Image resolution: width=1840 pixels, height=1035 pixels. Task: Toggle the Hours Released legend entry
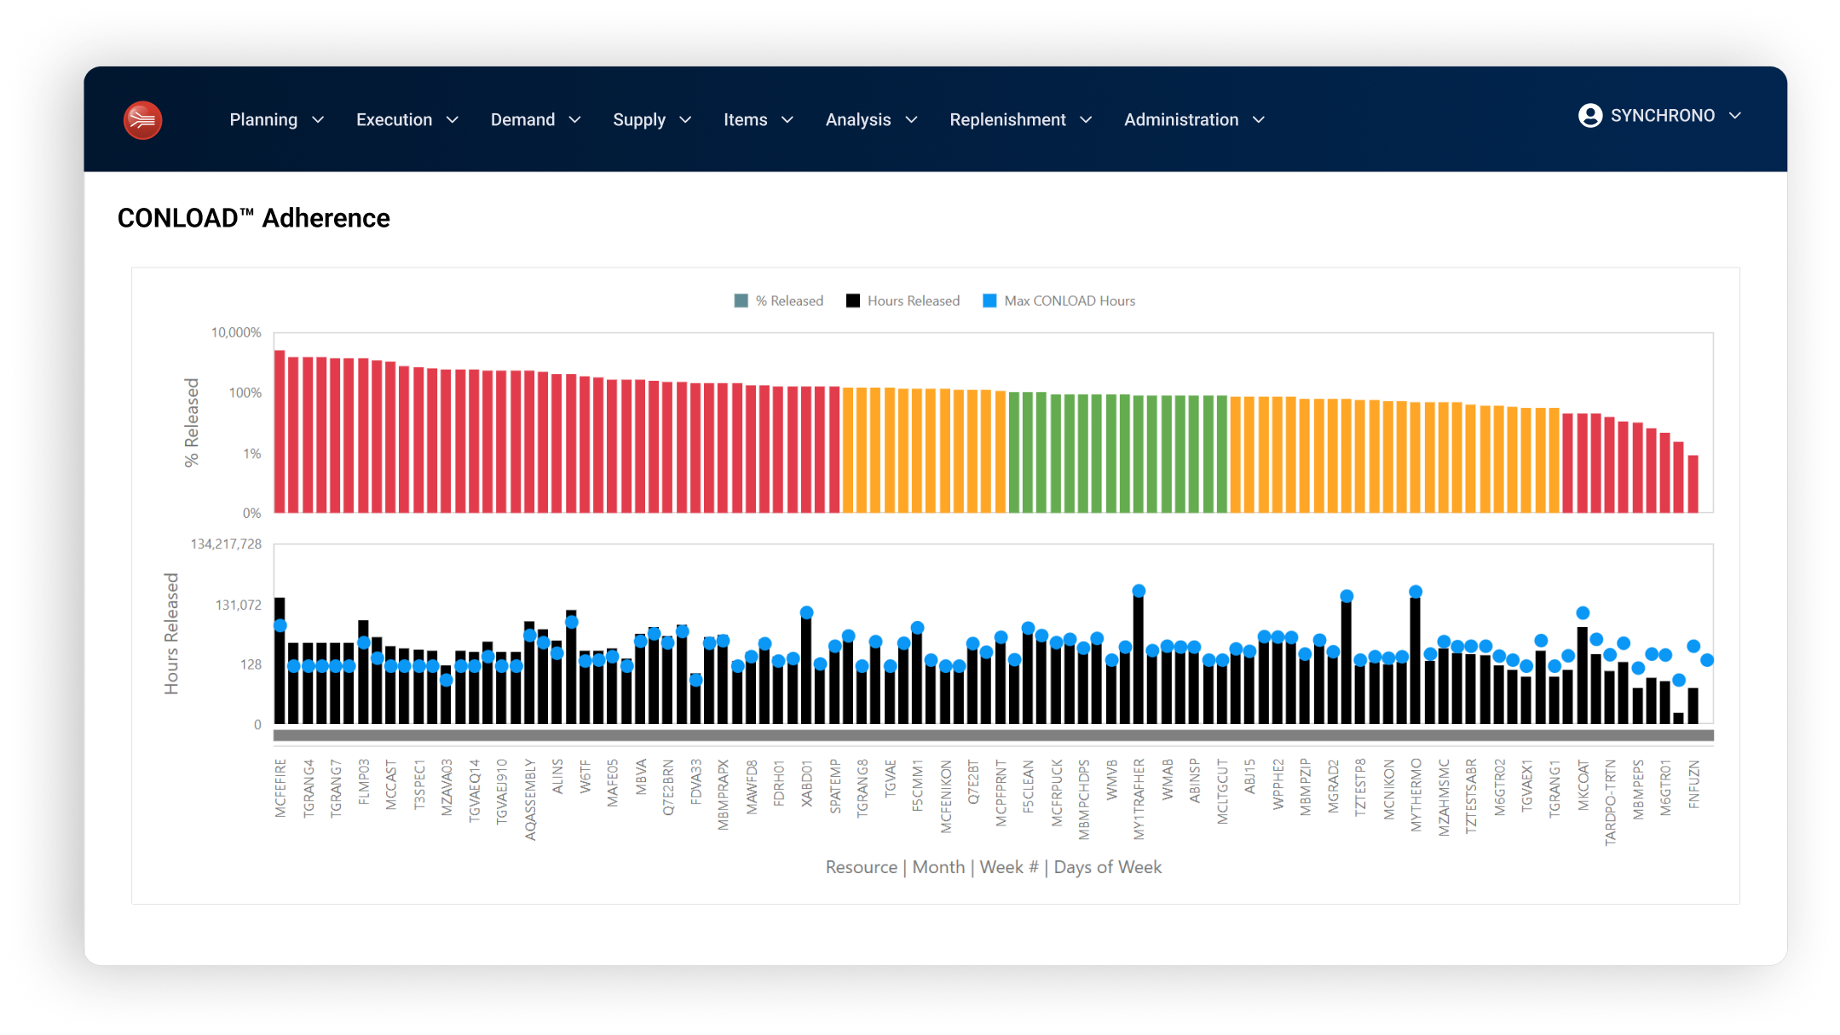912,301
